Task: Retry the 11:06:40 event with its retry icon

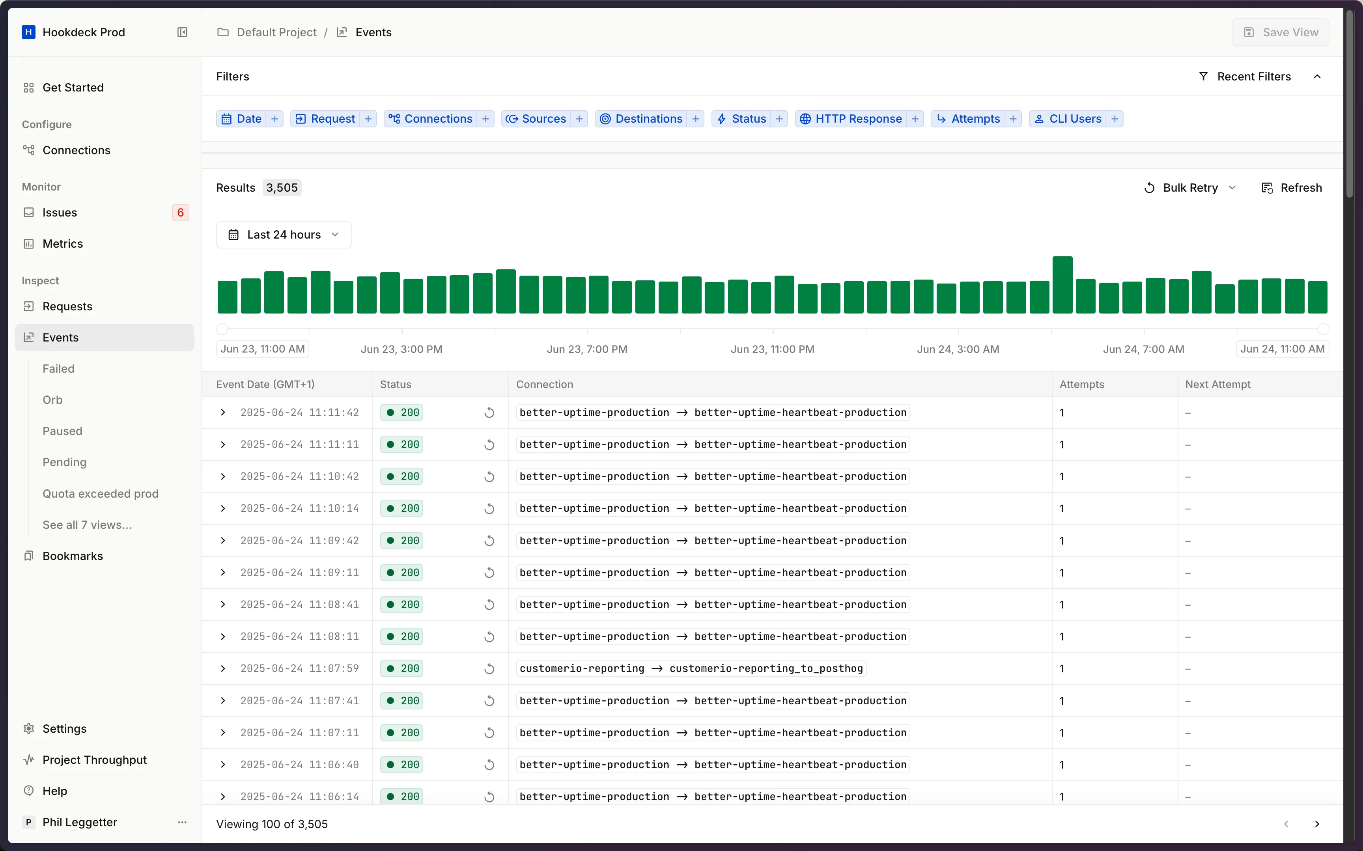Action: pos(489,765)
